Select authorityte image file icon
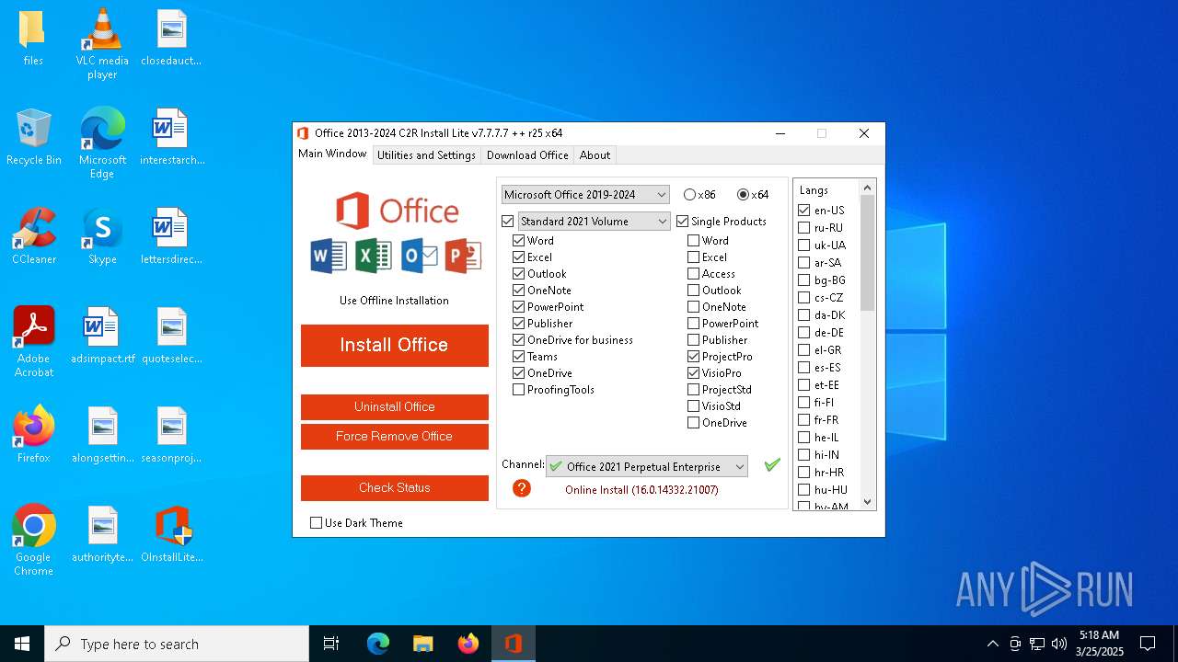The height and width of the screenshot is (662, 1178). click(102, 534)
